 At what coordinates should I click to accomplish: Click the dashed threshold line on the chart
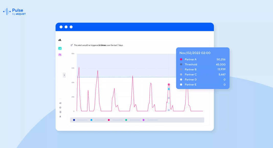(126, 77)
